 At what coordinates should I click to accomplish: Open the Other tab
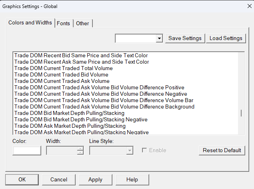pos(82,23)
